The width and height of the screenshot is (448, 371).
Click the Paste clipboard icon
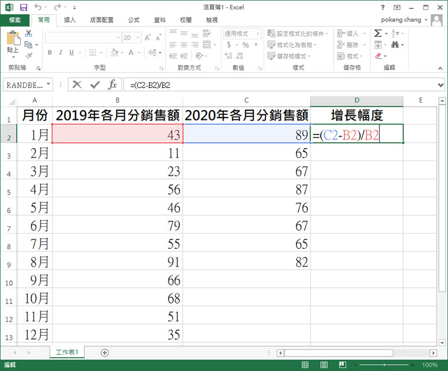click(13, 38)
